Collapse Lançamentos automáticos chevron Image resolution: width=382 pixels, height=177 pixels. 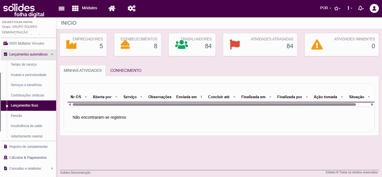(52, 54)
